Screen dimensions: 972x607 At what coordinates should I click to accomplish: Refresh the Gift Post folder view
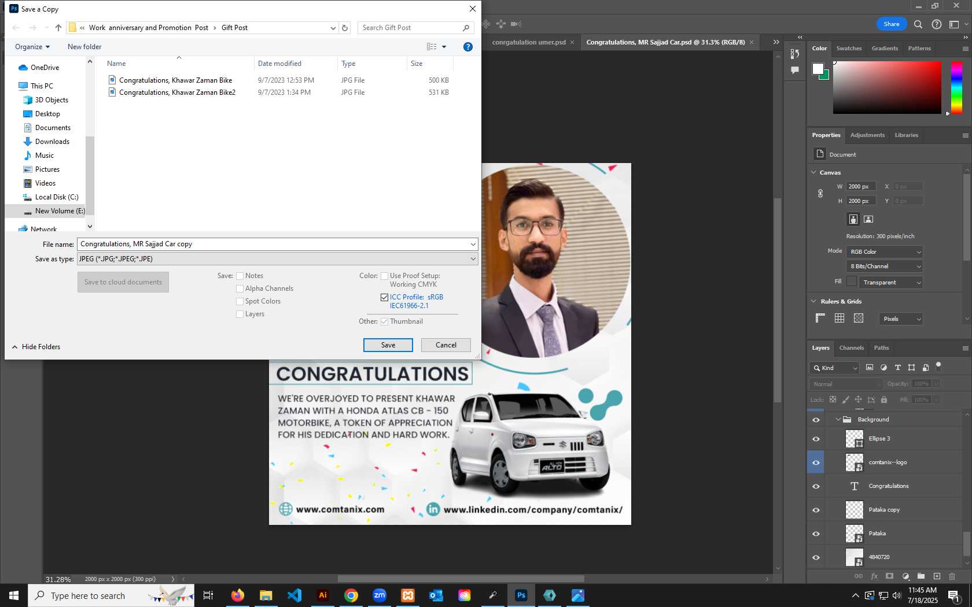[345, 28]
